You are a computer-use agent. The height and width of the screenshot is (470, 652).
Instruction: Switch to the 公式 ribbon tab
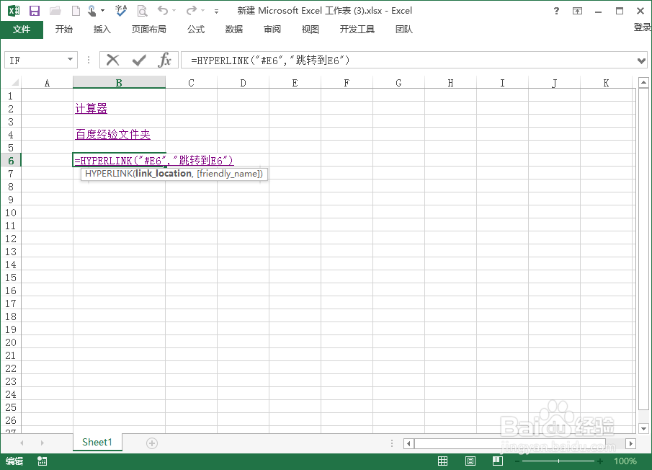[x=196, y=29]
